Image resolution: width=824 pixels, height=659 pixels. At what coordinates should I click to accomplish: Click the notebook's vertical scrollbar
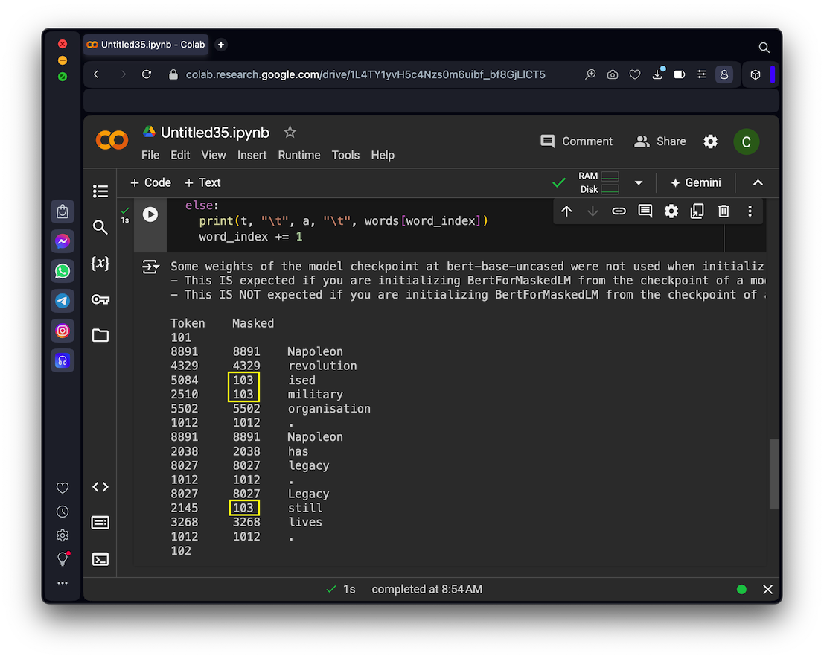774,474
